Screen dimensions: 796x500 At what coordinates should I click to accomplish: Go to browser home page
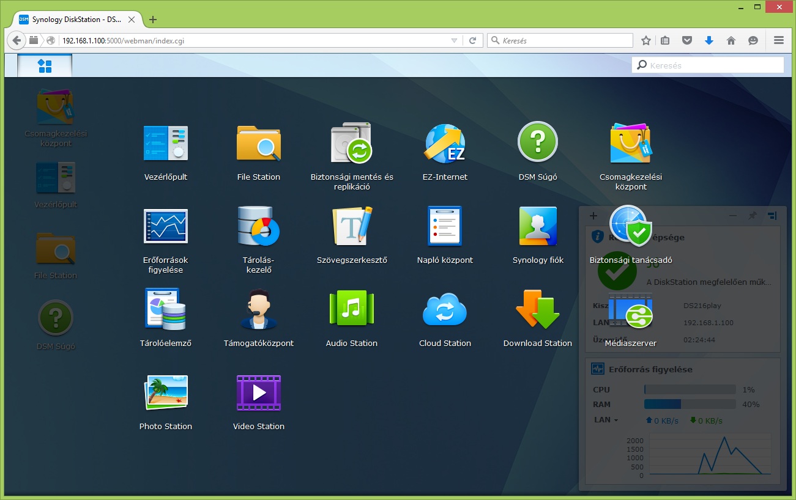[x=731, y=40]
